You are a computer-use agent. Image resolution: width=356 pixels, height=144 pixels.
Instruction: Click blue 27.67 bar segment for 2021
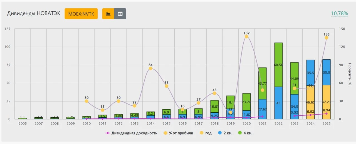pyautogui.click(x=263, y=109)
